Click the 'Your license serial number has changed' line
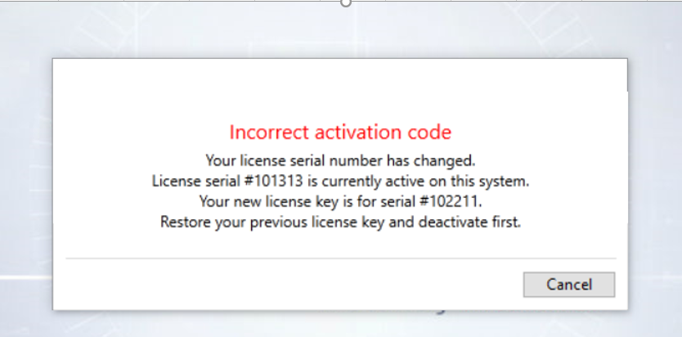 (x=340, y=158)
